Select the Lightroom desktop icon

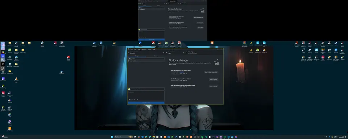(62, 72)
